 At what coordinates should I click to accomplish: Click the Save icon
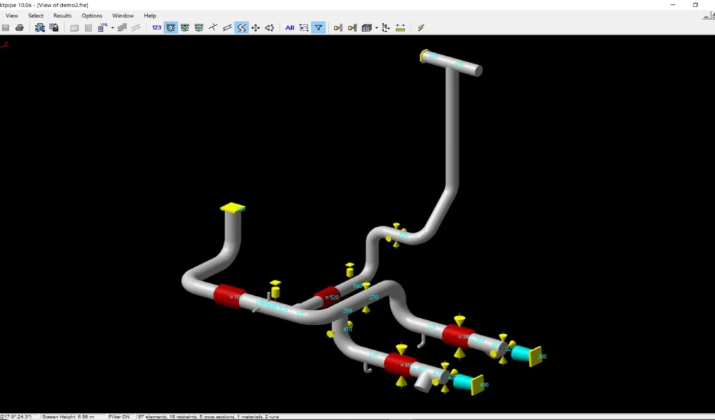[x=6, y=27]
